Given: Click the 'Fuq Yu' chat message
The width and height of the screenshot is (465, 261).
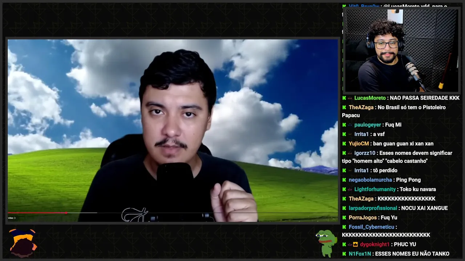Looking at the screenshot, I should [x=388, y=217].
